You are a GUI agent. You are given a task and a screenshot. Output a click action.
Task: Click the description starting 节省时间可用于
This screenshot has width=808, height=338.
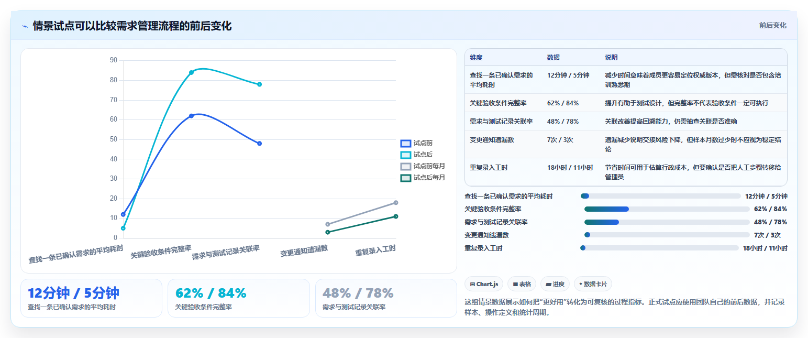coord(693,172)
